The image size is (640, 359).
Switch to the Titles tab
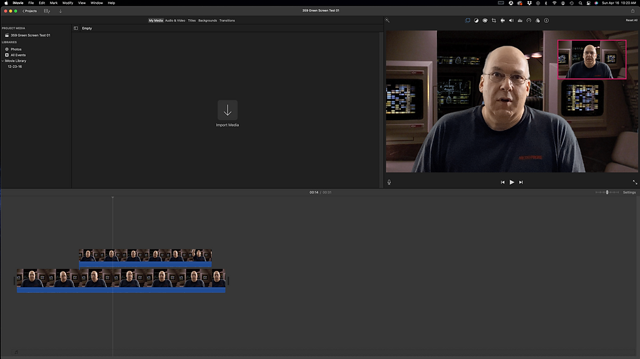[x=192, y=20]
